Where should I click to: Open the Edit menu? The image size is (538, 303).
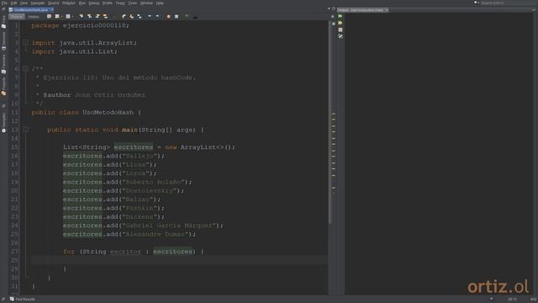coord(13,3)
